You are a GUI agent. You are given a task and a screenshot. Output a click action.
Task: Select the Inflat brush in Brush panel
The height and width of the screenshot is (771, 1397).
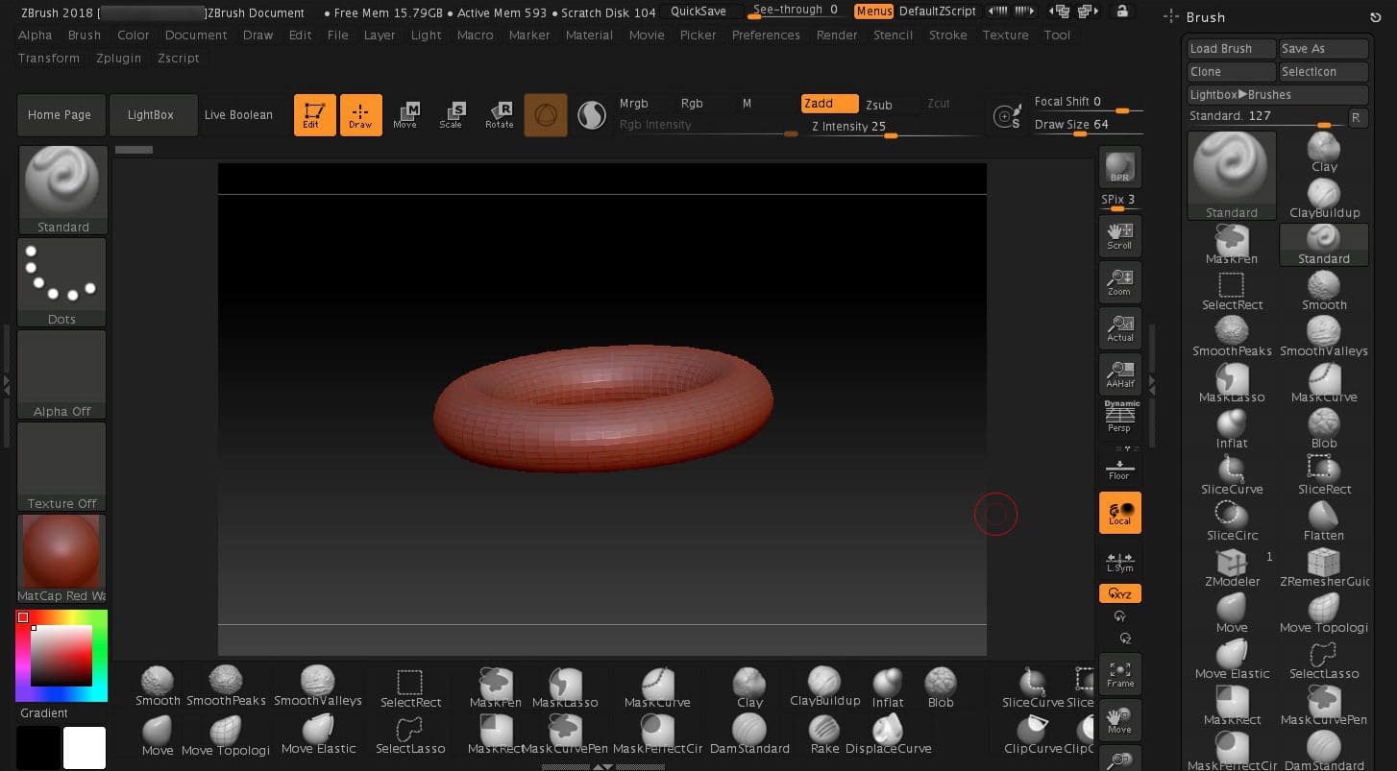click(x=1232, y=428)
